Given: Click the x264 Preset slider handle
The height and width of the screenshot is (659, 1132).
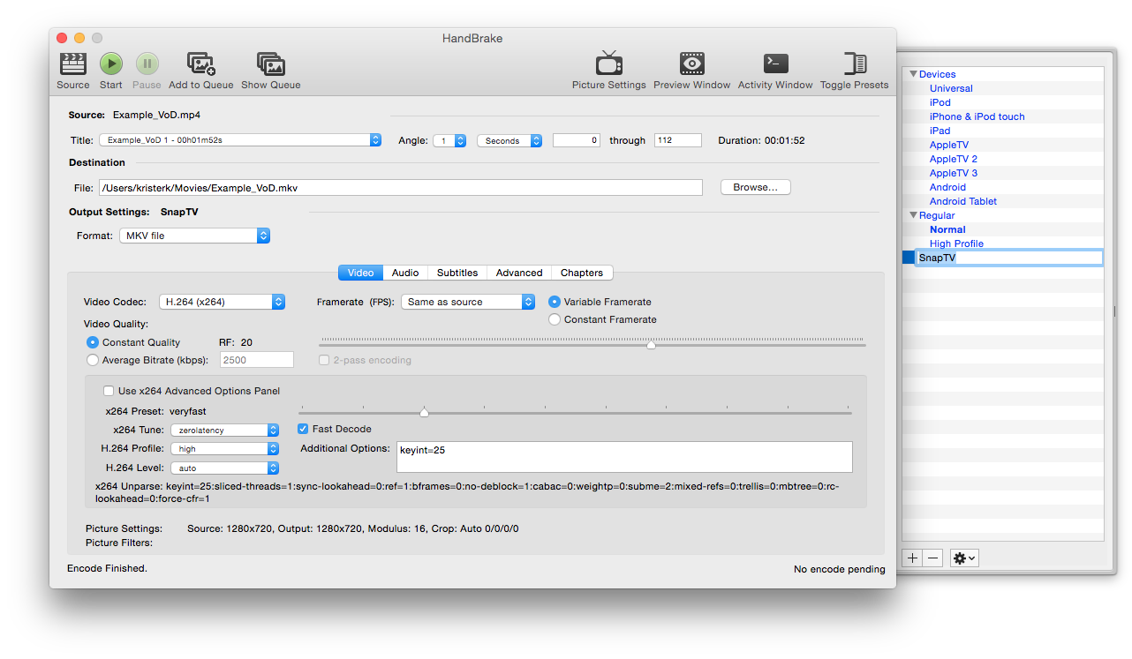Looking at the screenshot, I should pyautogui.click(x=424, y=412).
